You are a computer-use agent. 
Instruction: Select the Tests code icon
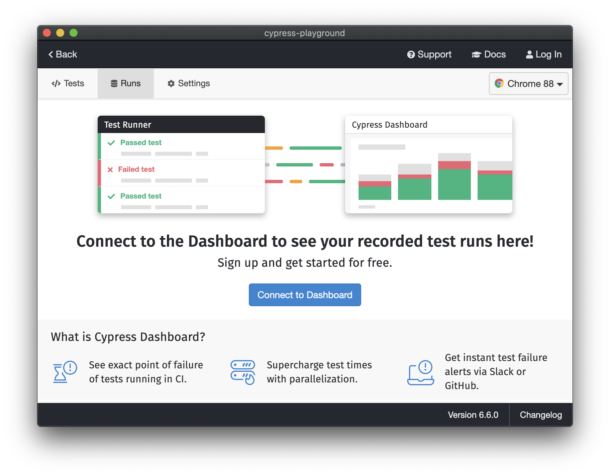click(x=56, y=83)
